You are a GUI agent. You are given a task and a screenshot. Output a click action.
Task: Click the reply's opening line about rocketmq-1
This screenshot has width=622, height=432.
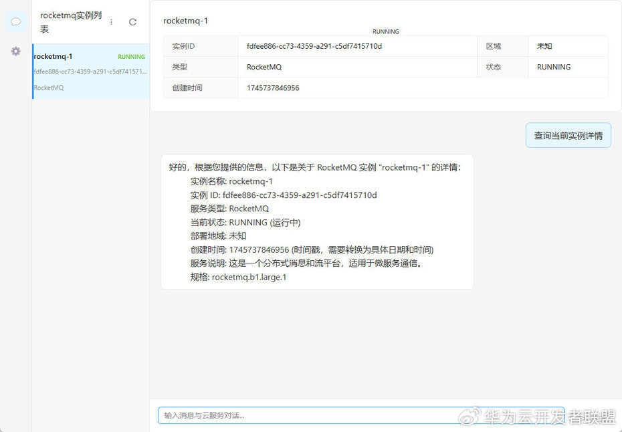(x=315, y=167)
